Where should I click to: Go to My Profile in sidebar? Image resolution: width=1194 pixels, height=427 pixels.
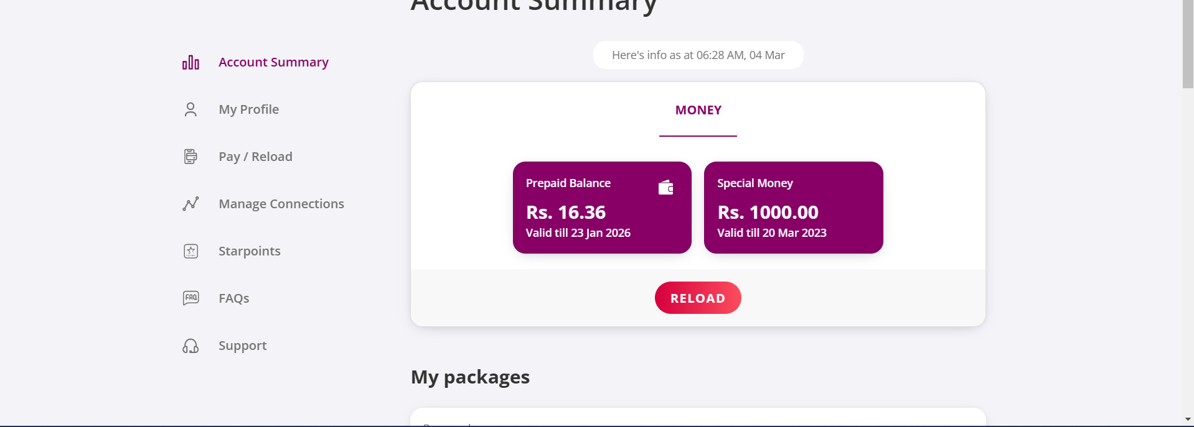pos(248,109)
